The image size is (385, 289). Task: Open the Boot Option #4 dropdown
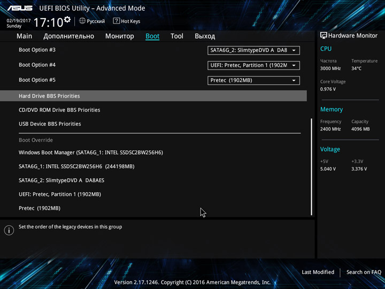253,65
